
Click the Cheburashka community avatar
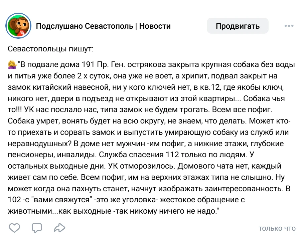[18, 26]
